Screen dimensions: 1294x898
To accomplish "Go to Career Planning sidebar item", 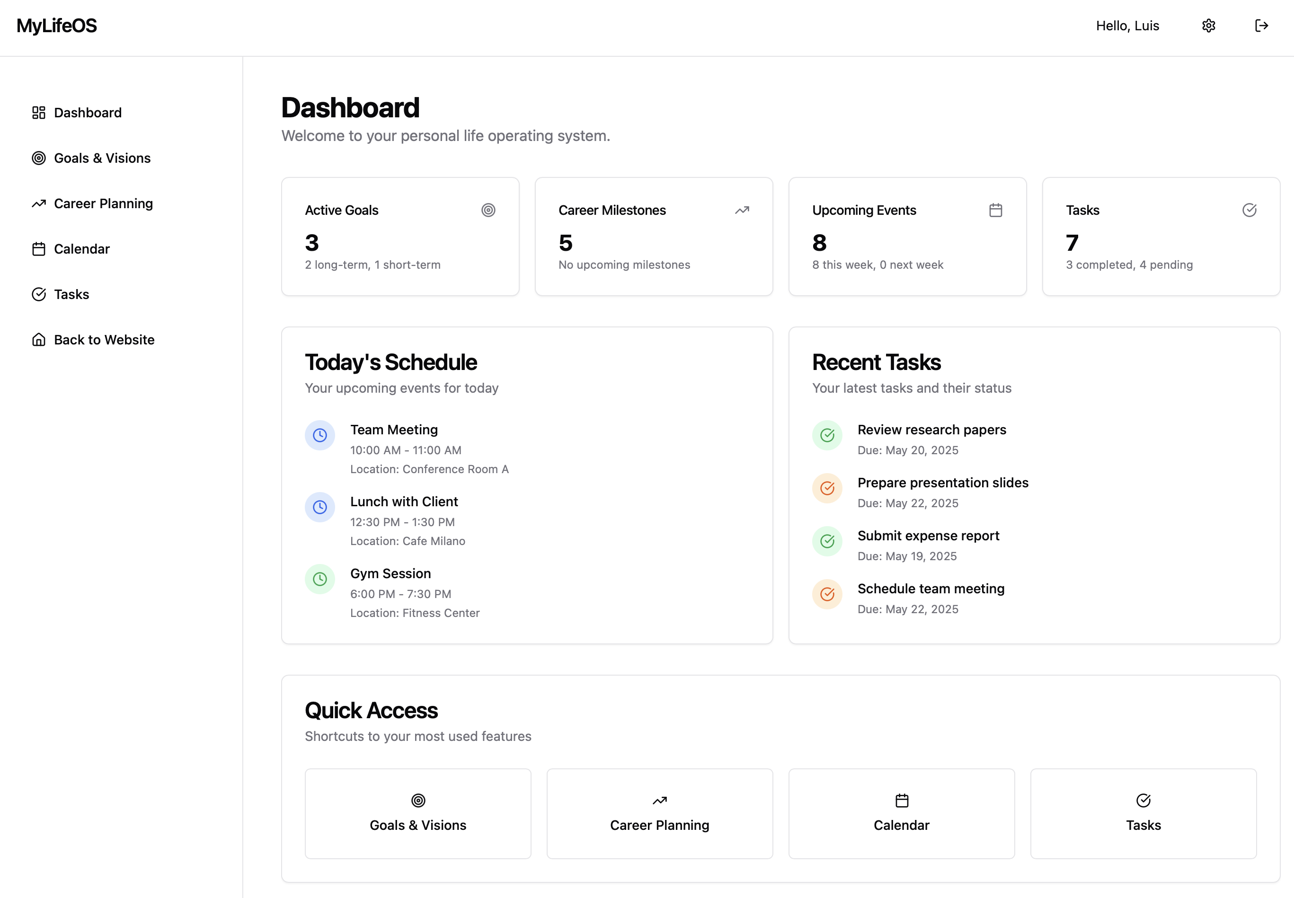I will (103, 203).
